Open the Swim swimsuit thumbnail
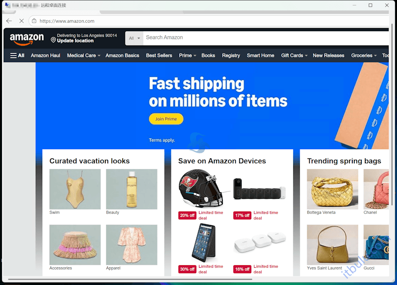Viewport: 397px width, 285px height. [75, 189]
